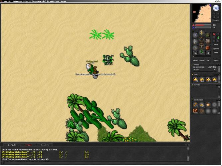Click the green backpack container slot
Image resolution: width=222 pixels, height=166 pixels.
pos(208,35)
